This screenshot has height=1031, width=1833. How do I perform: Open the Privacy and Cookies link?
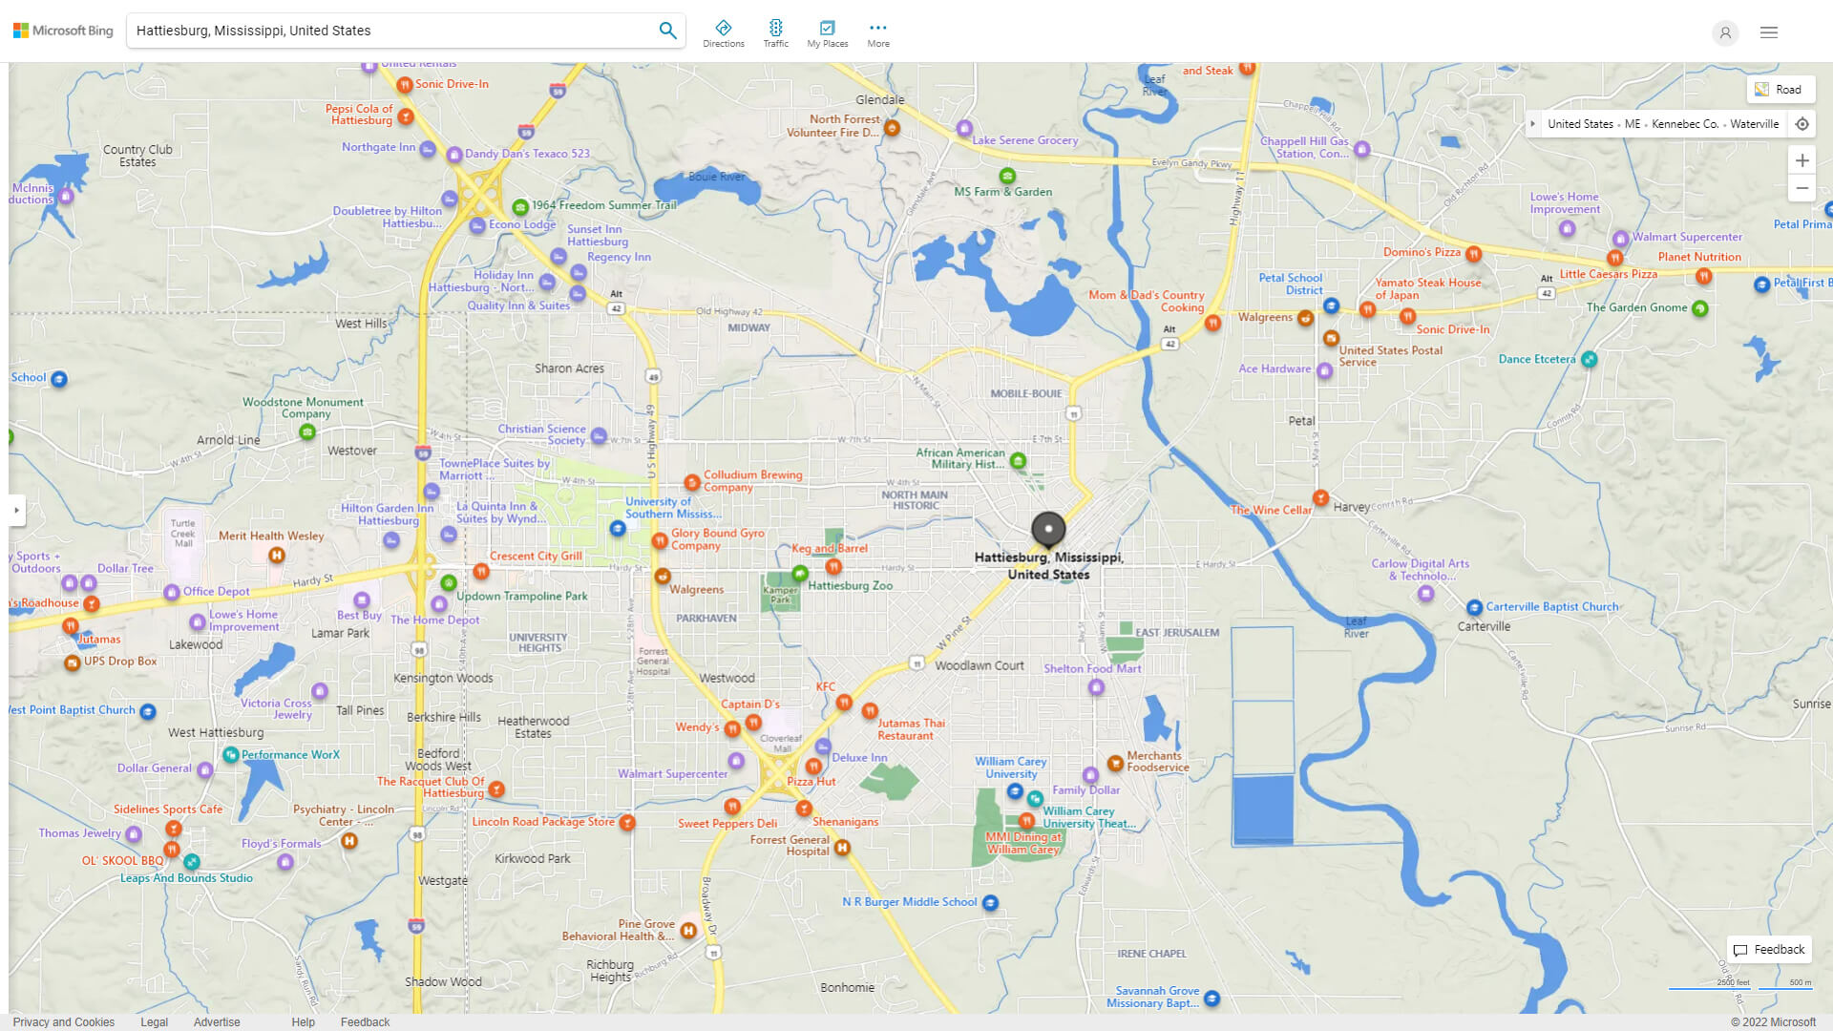coord(63,1021)
